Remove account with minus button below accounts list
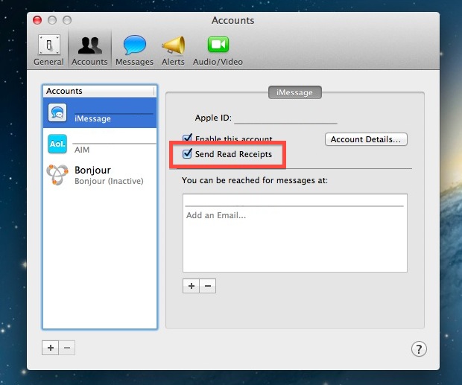The image size is (462, 385). tap(67, 348)
